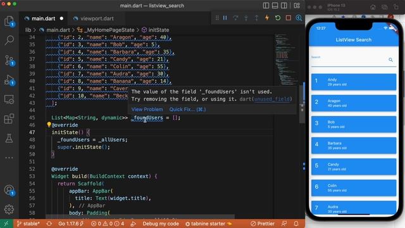Open Run and Debug view

(x=9, y=80)
